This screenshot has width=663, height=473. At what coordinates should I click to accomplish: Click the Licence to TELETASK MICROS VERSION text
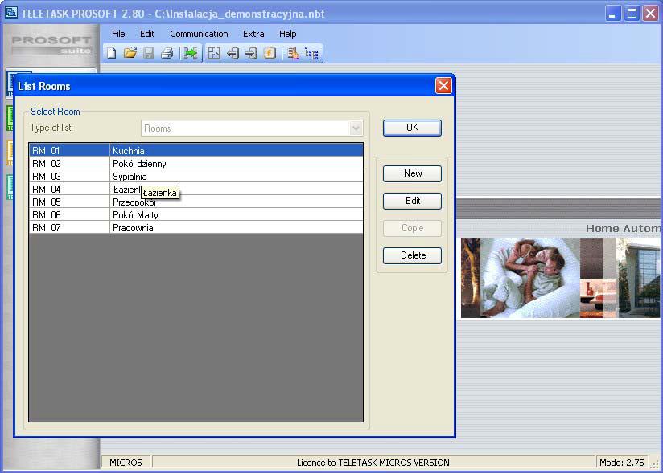(373, 463)
